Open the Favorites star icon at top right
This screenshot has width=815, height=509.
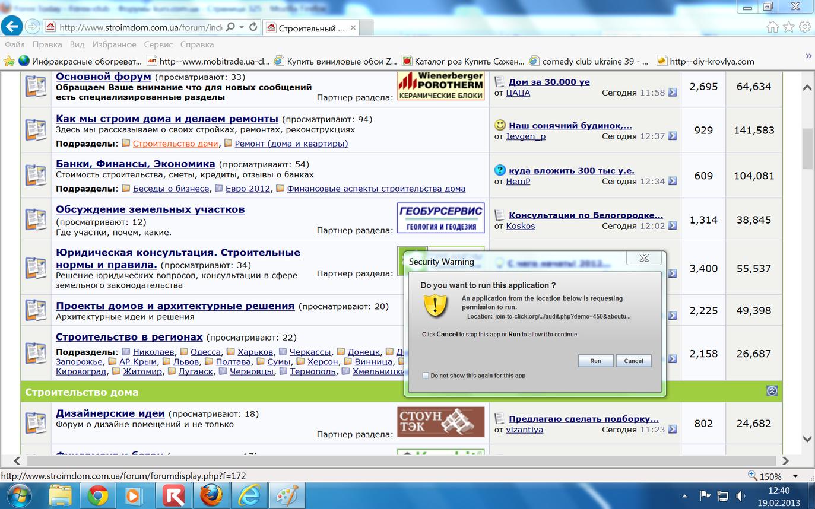(x=788, y=27)
